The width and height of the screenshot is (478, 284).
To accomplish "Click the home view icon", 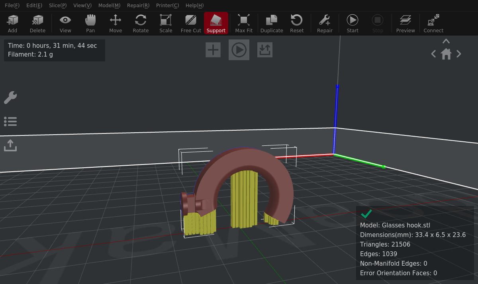I will tap(446, 54).
